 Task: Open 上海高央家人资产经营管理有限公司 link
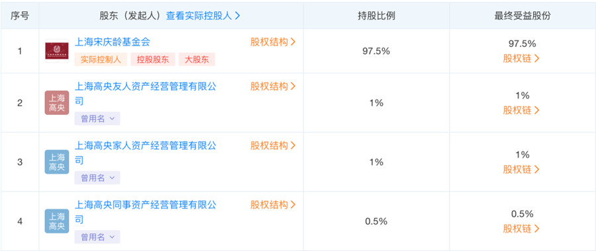pos(146,153)
